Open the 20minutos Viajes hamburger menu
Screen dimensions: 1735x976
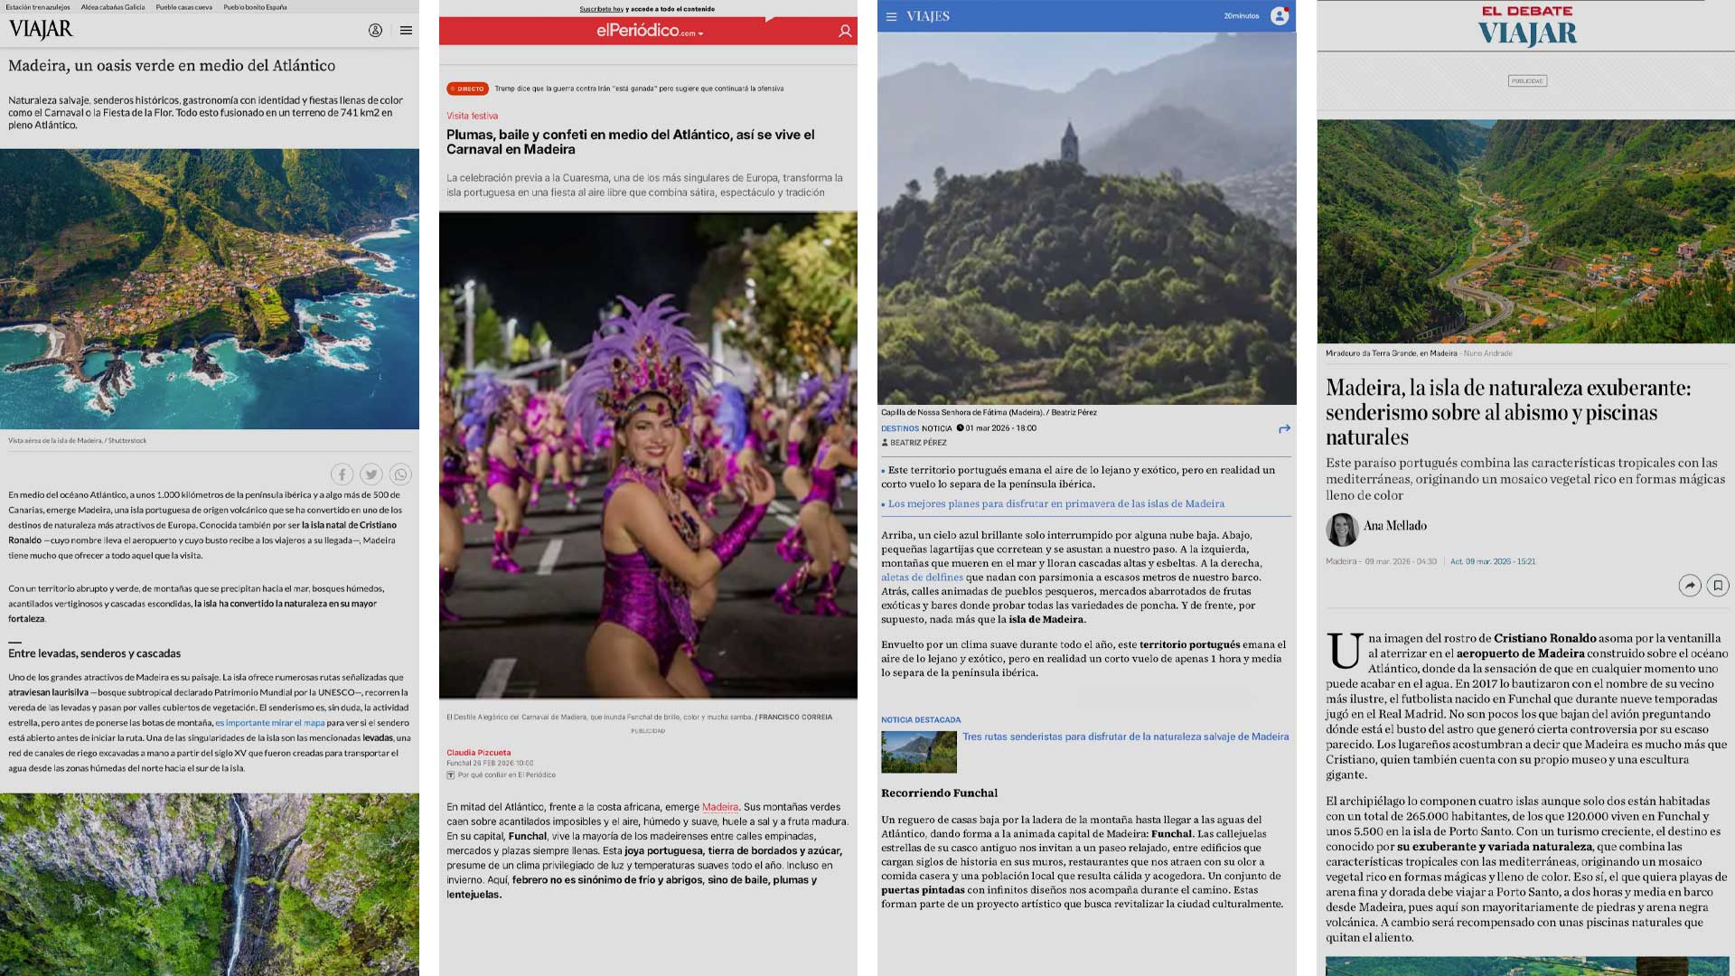coord(891,16)
